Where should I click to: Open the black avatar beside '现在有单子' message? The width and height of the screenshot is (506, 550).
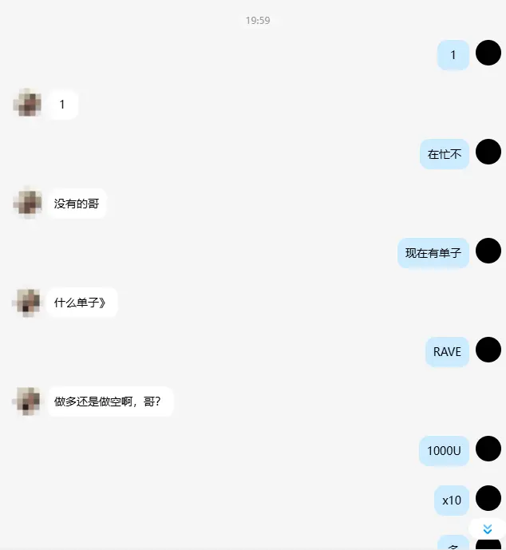488,251
